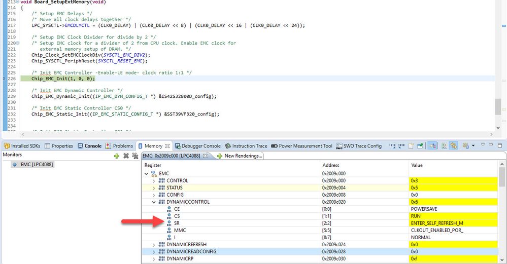Collapse the DYNAMICCONTROL register
Viewport: 507px width, 264px height.
pyautogui.click(x=154, y=202)
